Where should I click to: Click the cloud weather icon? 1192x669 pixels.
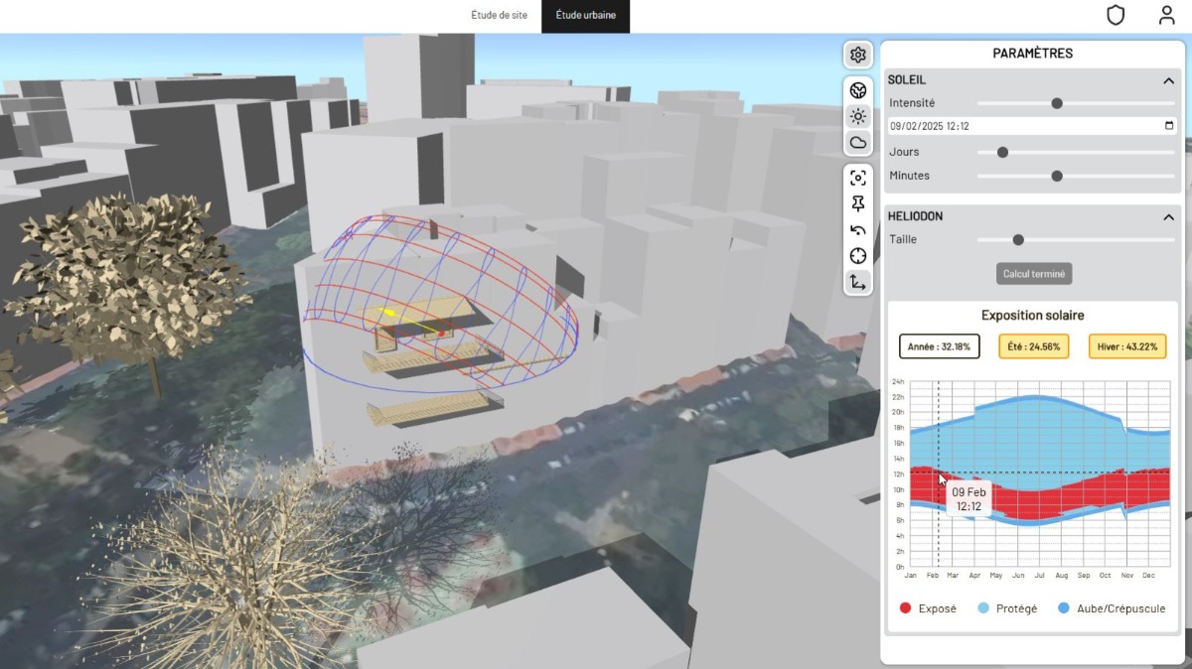coord(858,143)
